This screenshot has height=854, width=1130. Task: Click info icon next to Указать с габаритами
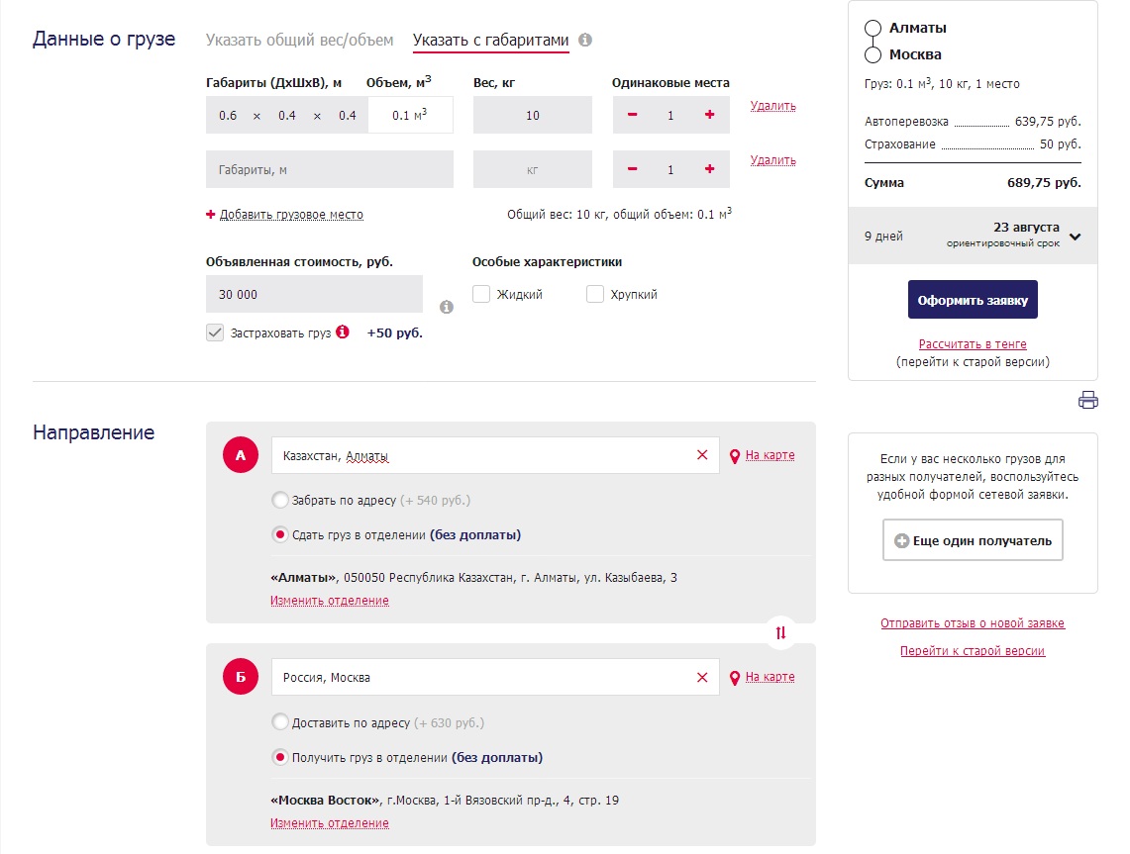point(585,41)
